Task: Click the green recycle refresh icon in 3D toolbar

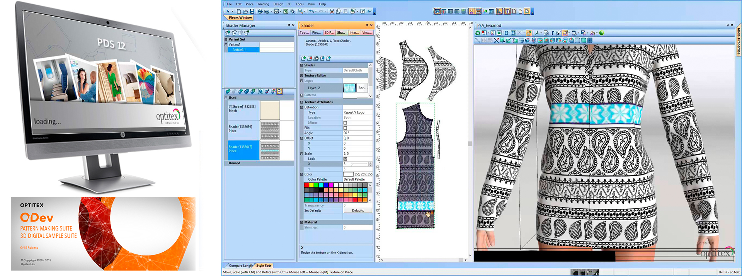Action: [x=478, y=33]
